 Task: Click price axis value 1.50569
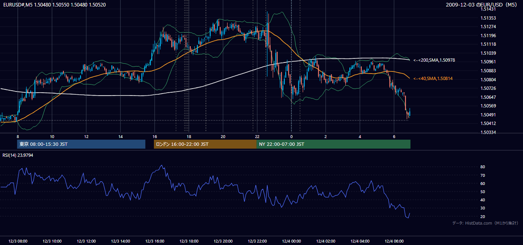[x=488, y=106]
